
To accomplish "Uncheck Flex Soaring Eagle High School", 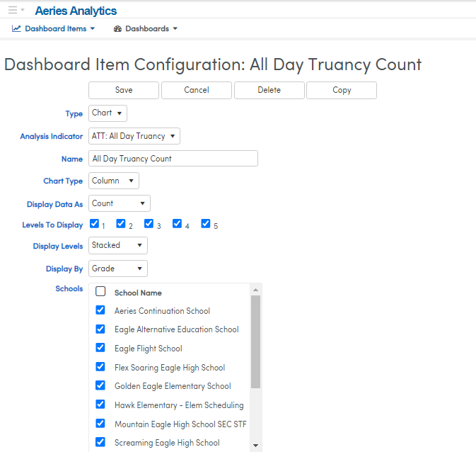I will [100, 367].
